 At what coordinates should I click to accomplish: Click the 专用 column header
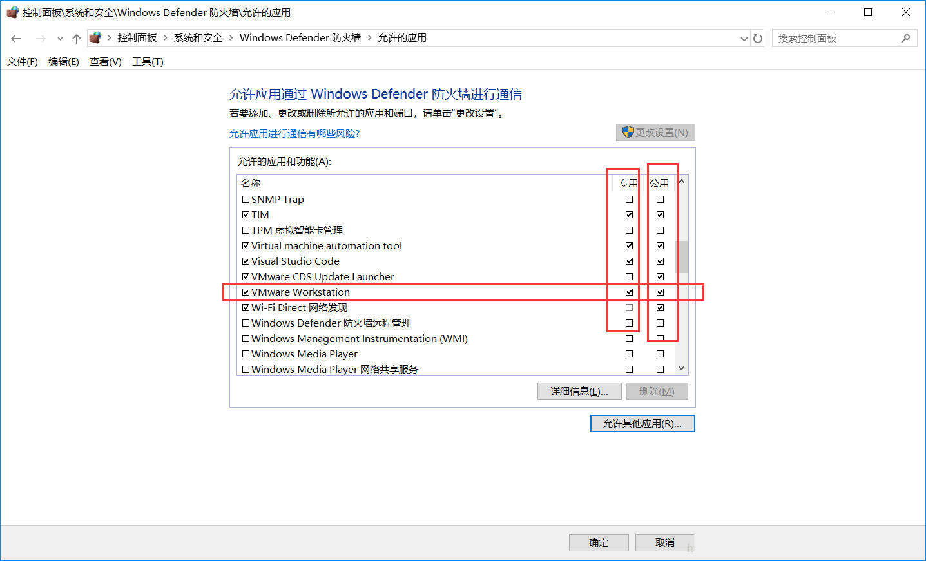[x=628, y=184]
